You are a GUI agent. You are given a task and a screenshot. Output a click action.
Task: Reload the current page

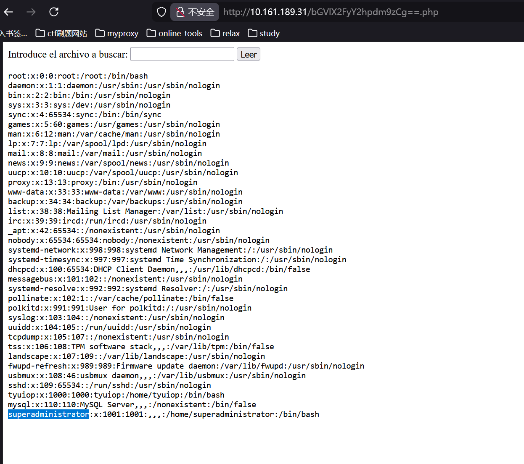click(54, 12)
